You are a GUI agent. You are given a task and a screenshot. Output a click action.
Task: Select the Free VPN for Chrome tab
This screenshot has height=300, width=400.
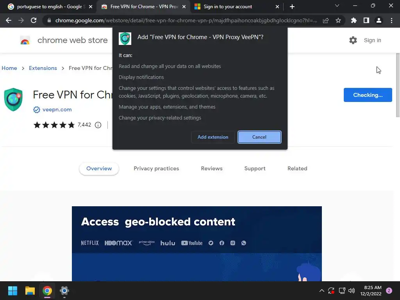[143, 7]
